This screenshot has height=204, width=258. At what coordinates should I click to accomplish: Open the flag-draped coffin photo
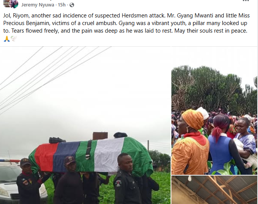85,126
